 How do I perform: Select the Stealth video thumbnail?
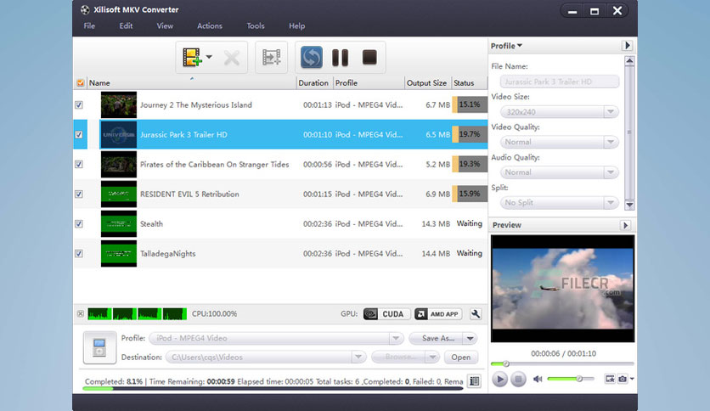click(x=119, y=224)
